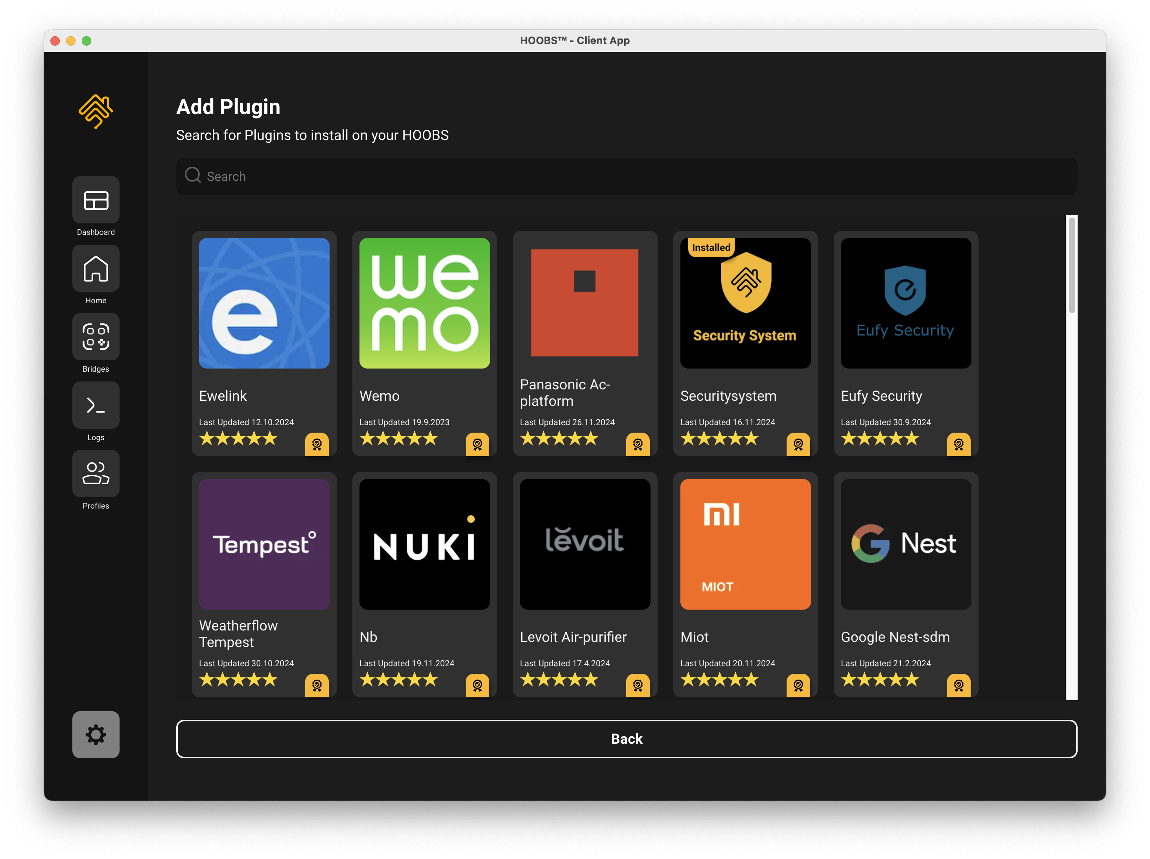1150x859 pixels.
Task: Click the search magnifier icon
Action: pos(193,175)
